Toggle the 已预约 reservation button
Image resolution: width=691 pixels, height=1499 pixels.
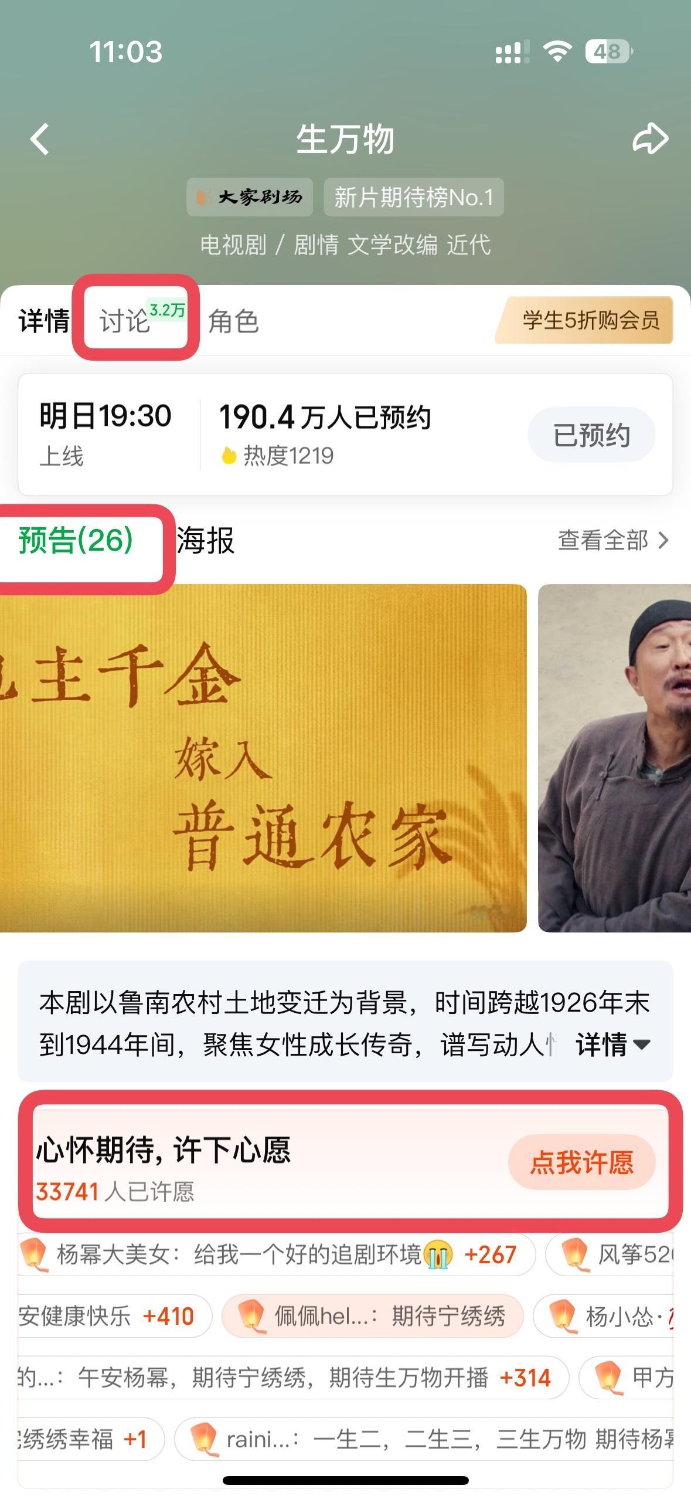click(x=591, y=435)
